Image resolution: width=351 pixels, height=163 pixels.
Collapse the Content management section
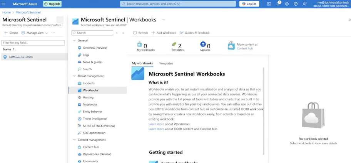coord(74,140)
